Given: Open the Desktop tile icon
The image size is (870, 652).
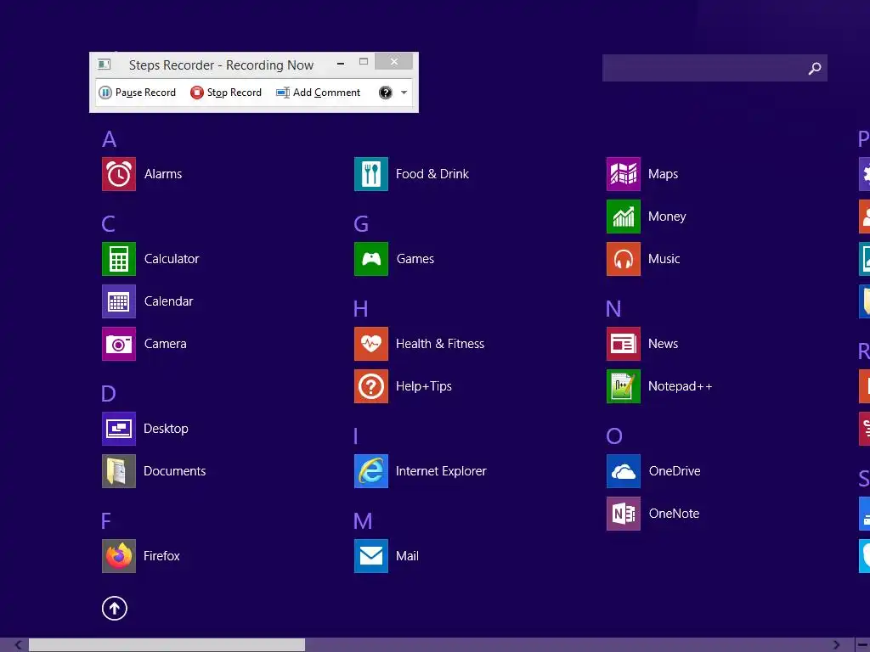Looking at the screenshot, I should [x=119, y=429].
